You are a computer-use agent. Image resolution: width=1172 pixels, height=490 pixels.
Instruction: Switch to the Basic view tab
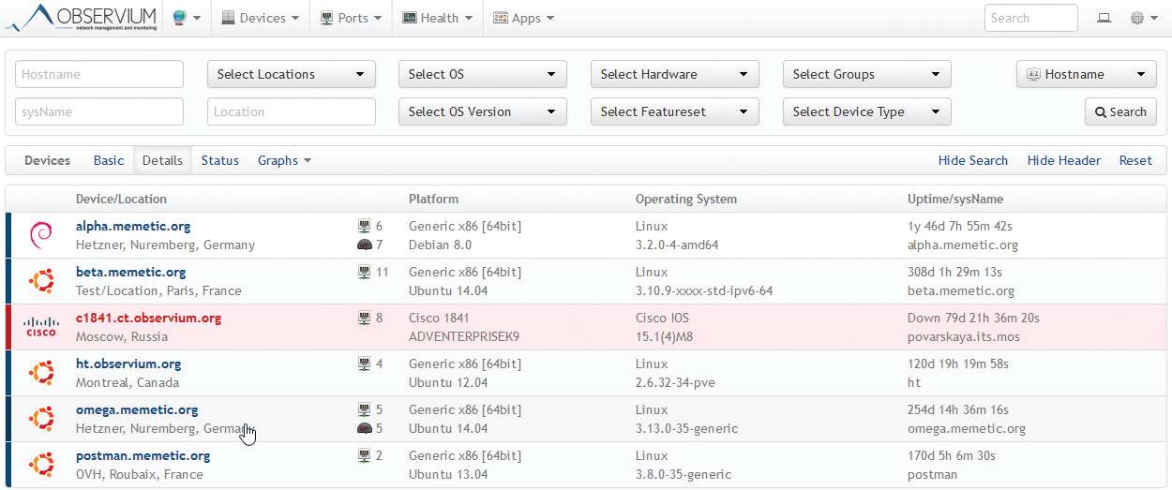tap(109, 160)
